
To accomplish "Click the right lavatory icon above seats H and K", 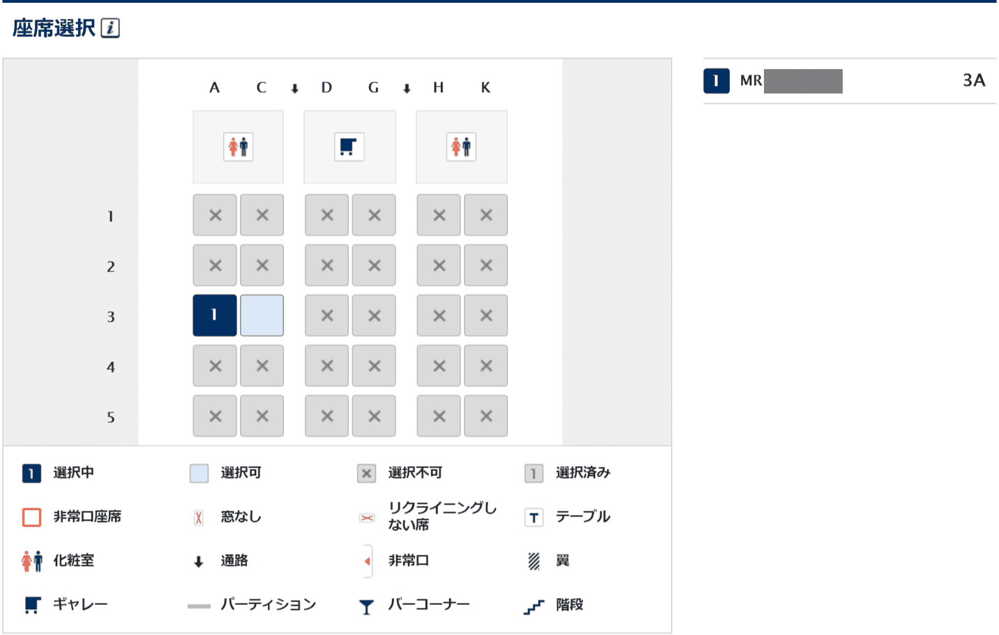I will click(x=461, y=147).
